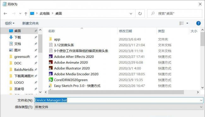
Task: Open greensoft folder in sidebar
Action: point(22,57)
